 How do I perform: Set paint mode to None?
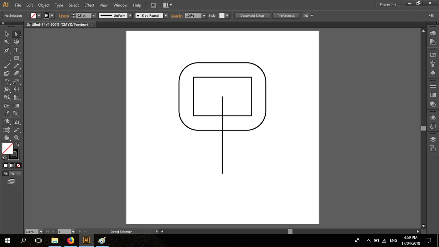19,165
